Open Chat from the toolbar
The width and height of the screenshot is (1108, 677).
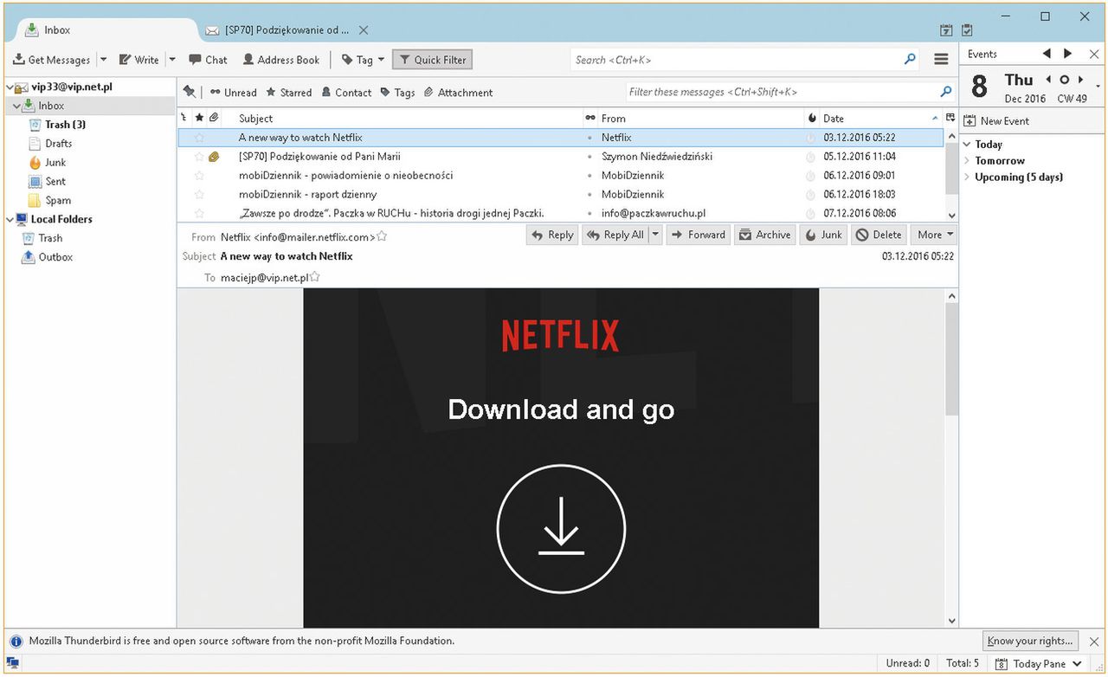208,60
